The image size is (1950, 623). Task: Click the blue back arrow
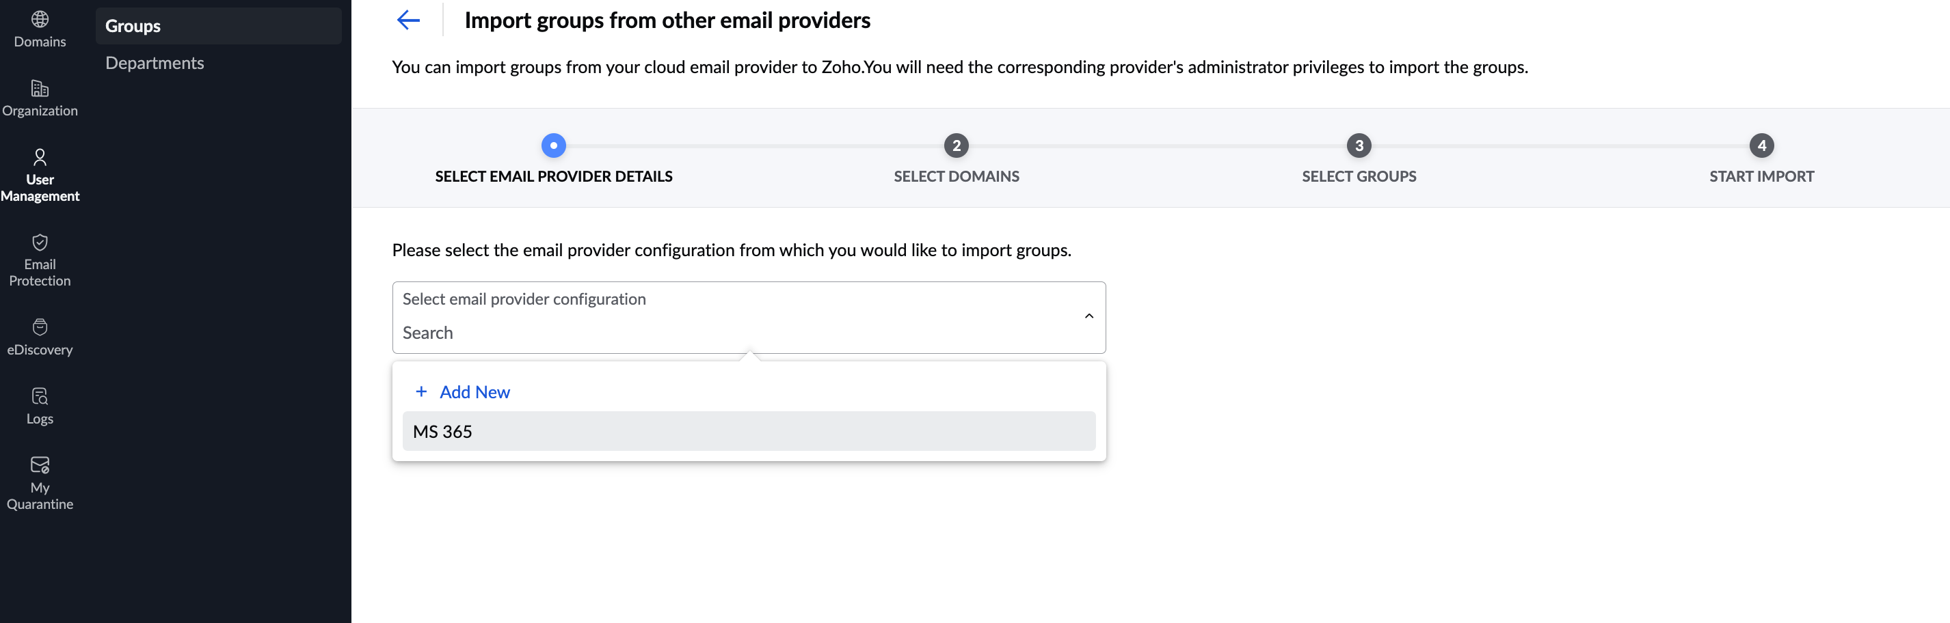(408, 20)
